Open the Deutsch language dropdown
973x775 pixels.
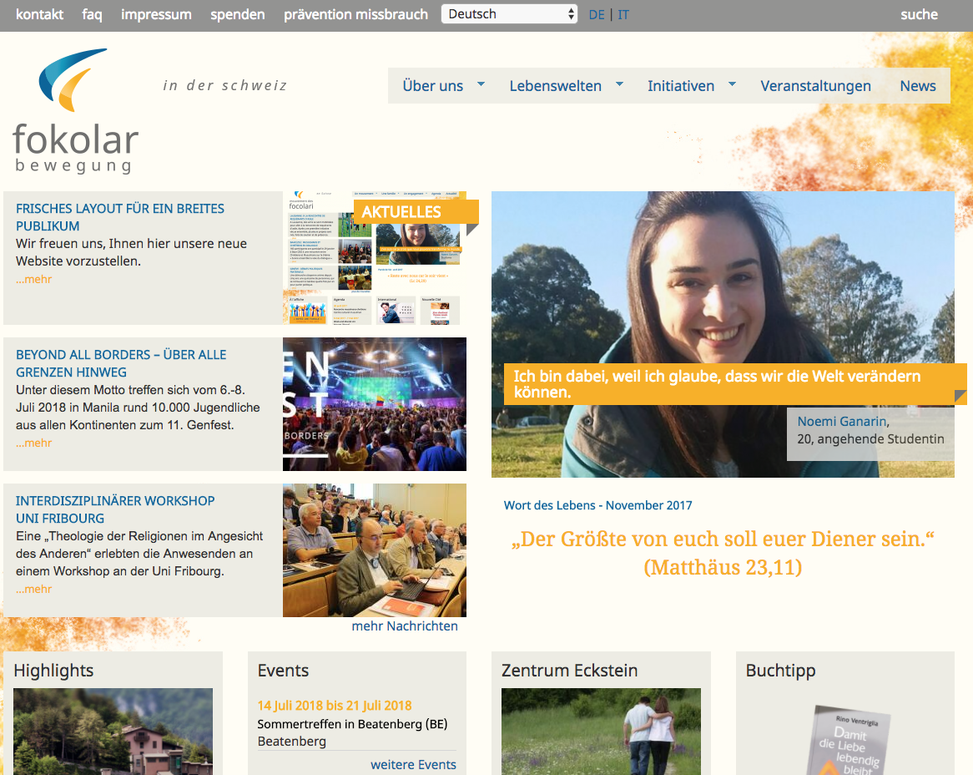point(510,13)
